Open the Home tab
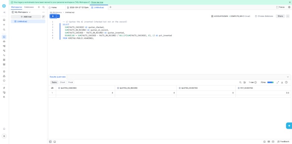 [x=53, y=7]
